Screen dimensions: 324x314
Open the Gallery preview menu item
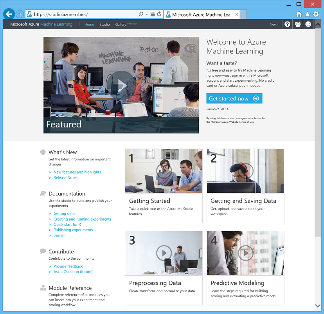pos(126,24)
